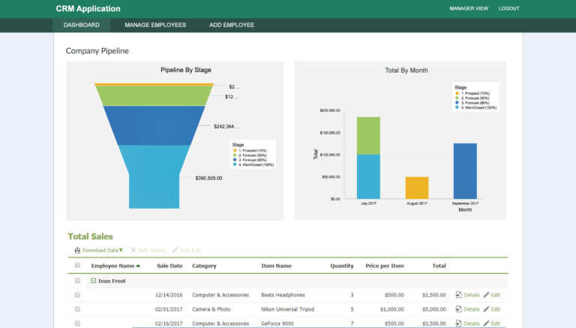Select the Beats Headphones row checkbox

click(77, 295)
